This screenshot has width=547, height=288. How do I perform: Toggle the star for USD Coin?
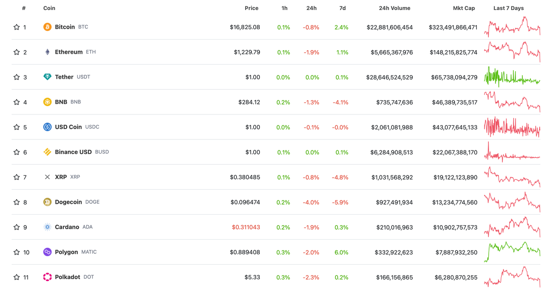pos(16,127)
